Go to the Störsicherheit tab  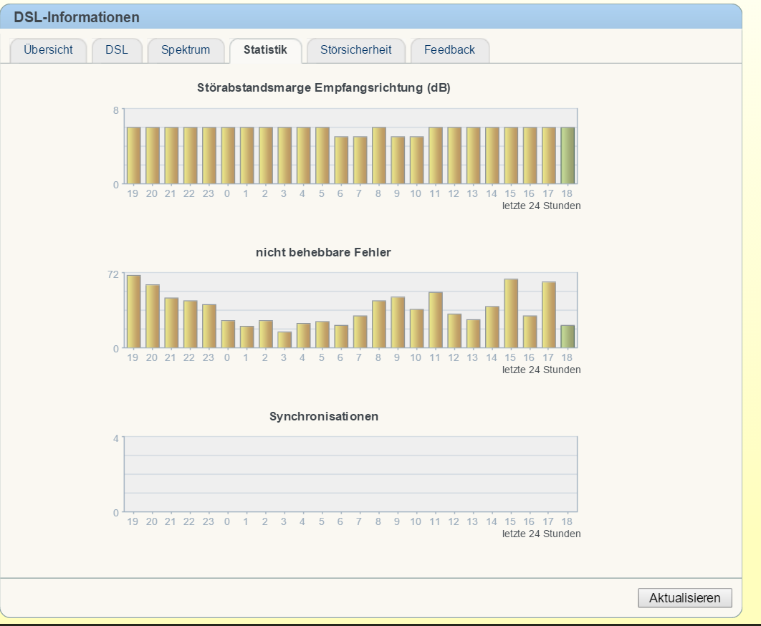(356, 50)
